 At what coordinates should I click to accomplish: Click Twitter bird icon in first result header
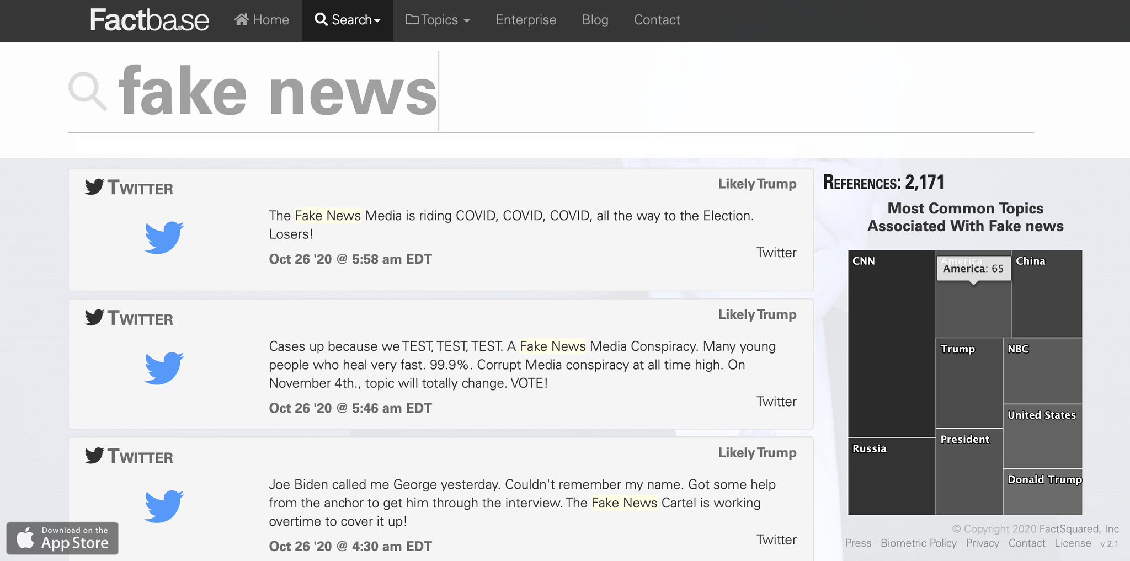click(94, 186)
